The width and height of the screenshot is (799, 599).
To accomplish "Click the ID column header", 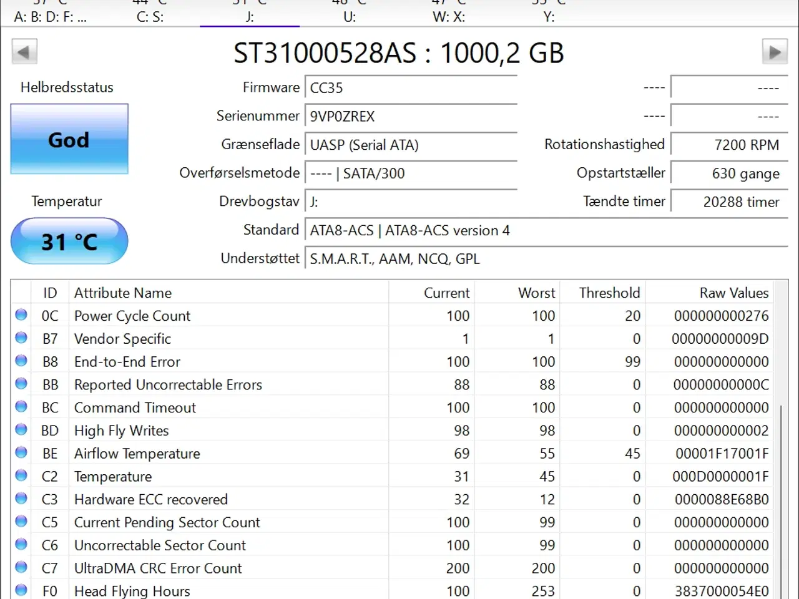I will (50, 293).
